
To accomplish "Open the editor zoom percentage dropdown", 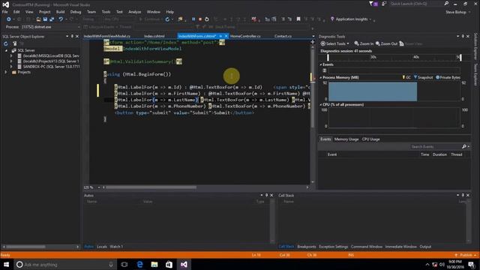I will click(98, 187).
